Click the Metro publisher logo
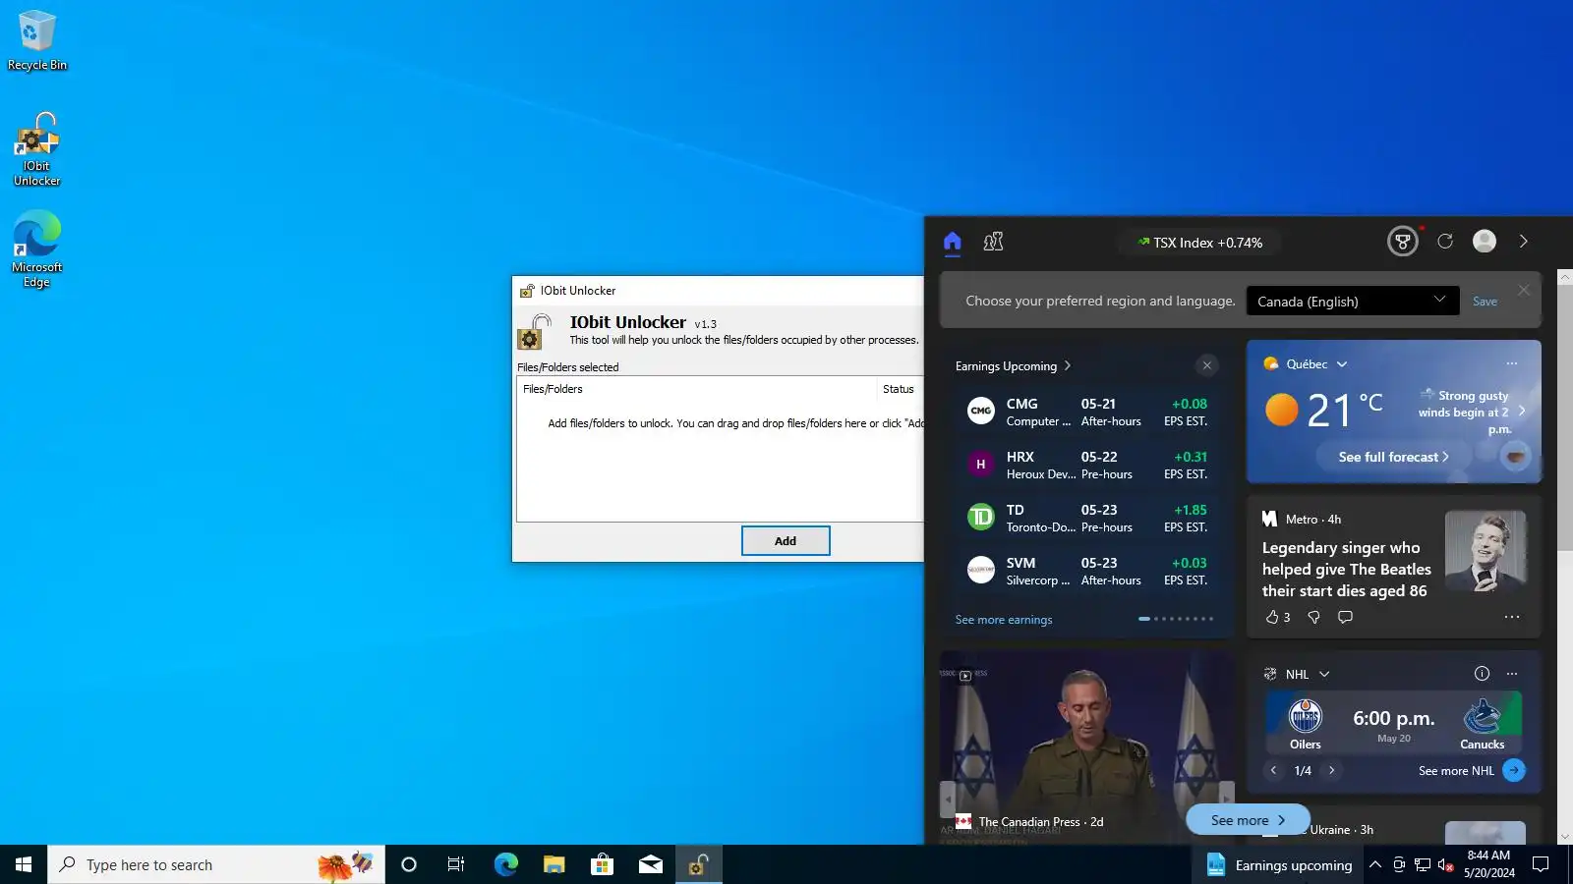1573x884 pixels. coord(1269,519)
